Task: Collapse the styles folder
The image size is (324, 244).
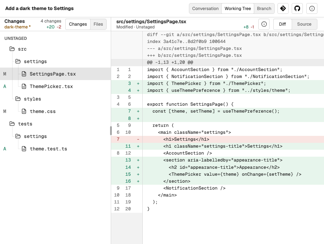Action: click(x=55, y=99)
